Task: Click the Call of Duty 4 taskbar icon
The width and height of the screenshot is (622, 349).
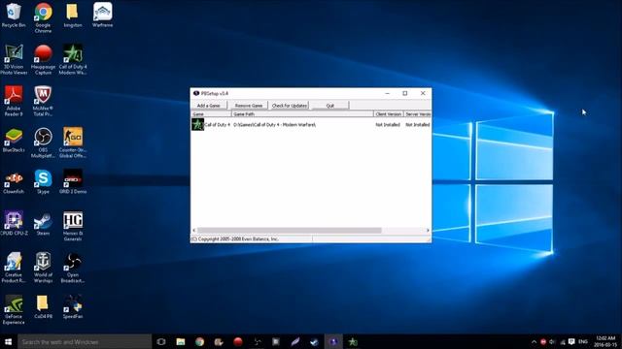Action: 352,341
